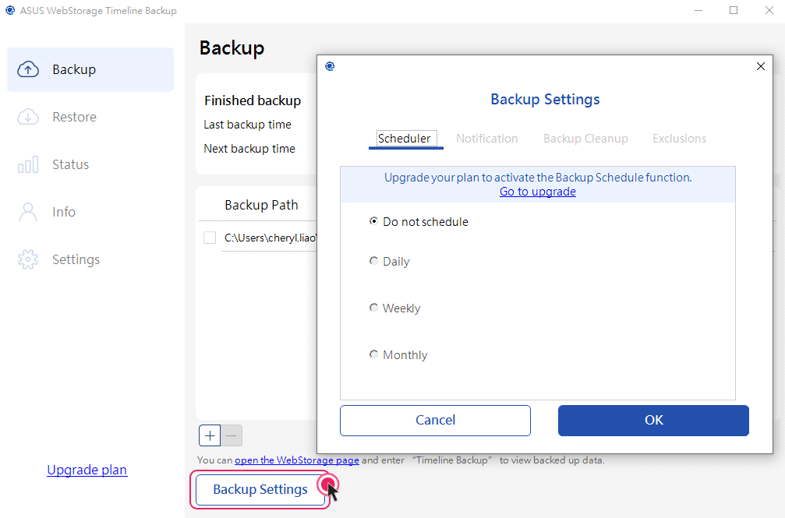Follow the Go to upgrade link
This screenshot has height=518, width=785.
pyautogui.click(x=537, y=191)
